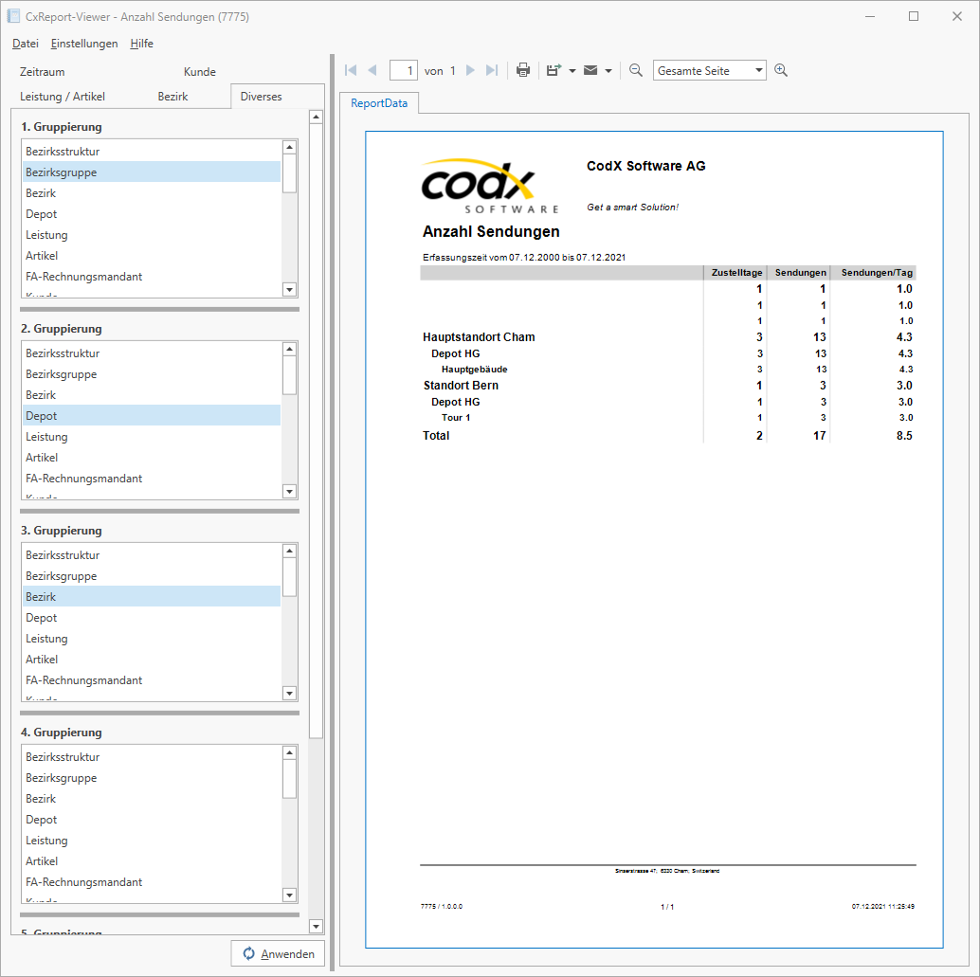Jump to the first page icon
The height and width of the screenshot is (977, 980).
(350, 69)
